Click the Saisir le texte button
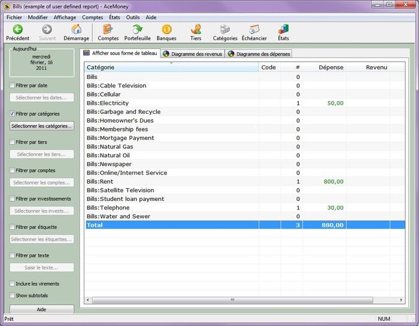This screenshot has width=419, height=326. click(42, 267)
